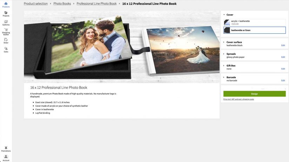289x162 pixels.
Task: Click the '+$15.00' price text
Action: point(235,24)
